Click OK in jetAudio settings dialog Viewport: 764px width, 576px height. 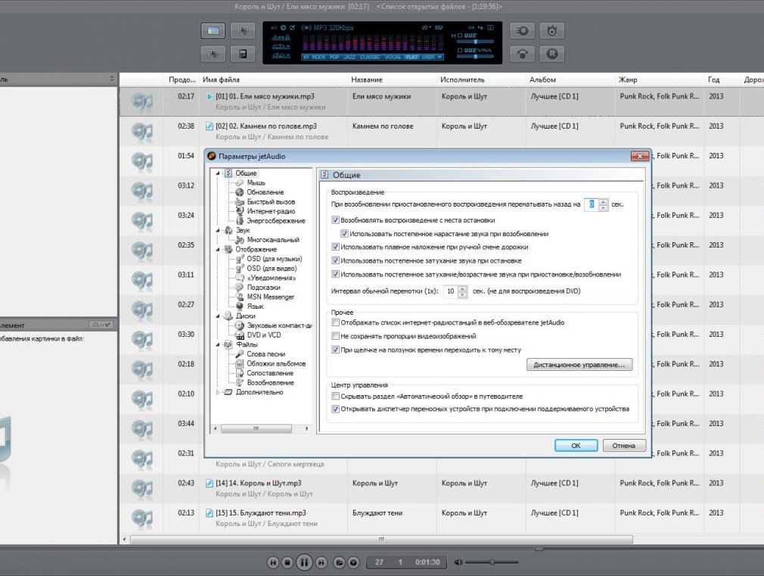click(576, 445)
